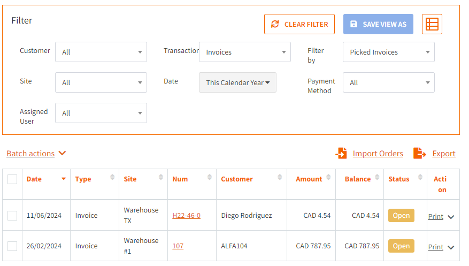Click the Import Orders arrow icon
Viewport: 469px width, 266px height.
341,153
